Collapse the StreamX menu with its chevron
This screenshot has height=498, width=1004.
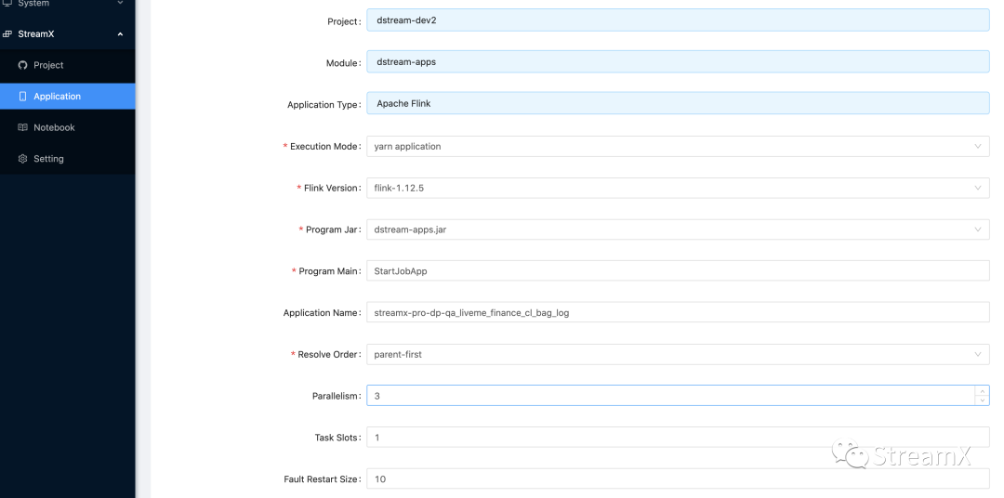point(120,34)
